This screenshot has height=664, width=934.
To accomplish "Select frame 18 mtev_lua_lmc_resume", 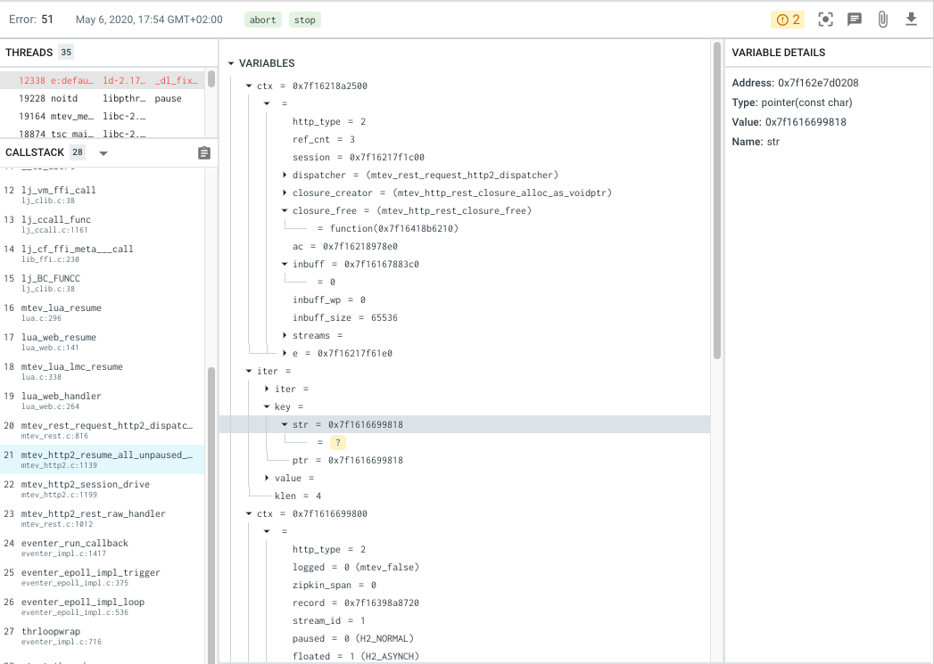I will coord(103,372).
